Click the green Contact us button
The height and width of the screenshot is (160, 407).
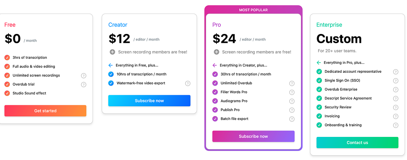tap(357, 143)
